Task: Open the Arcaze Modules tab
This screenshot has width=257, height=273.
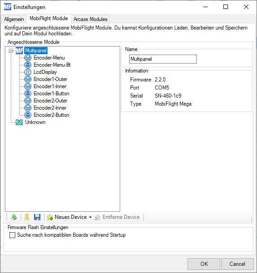Action: [x=91, y=19]
